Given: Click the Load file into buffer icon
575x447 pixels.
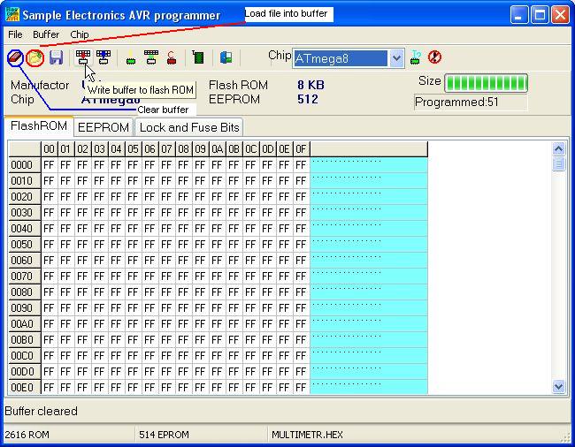Looking at the screenshot, I should [35, 57].
